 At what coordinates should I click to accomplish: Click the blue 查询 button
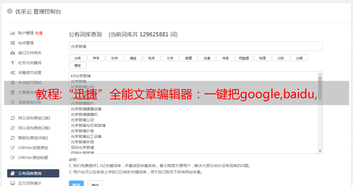[76, 184]
